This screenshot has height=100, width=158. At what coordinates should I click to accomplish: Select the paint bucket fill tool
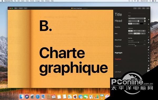pos(149,40)
